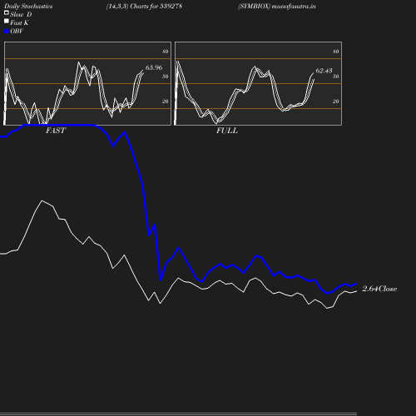
Task: Click the FAST chart label
Action: click(56, 131)
